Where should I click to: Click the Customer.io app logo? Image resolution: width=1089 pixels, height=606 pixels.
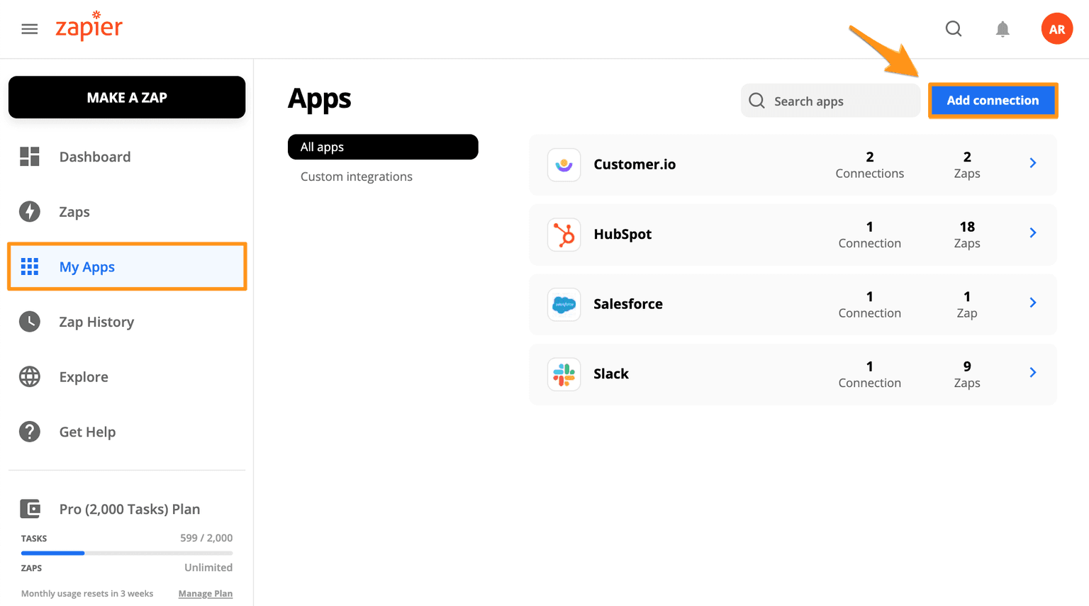coord(564,164)
